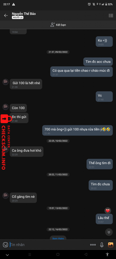Tap the Android recent apps lines button

[30, 254]
